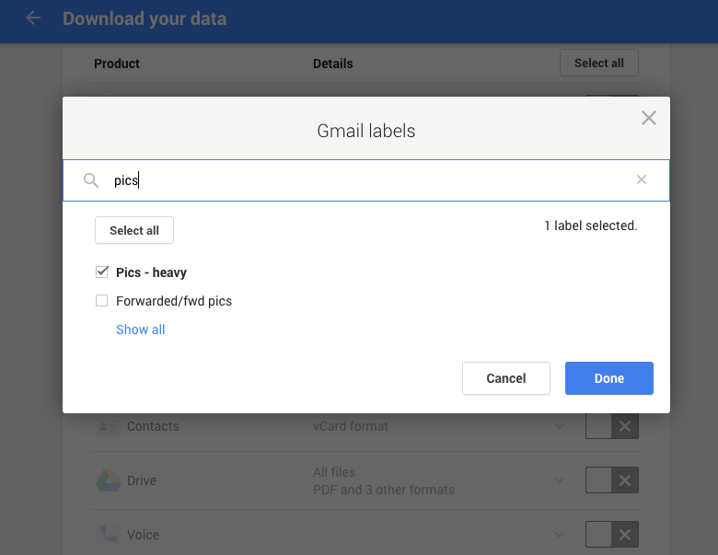This screenshot has height=555, width=718.
Task: Expand the Drive details chevron
Action: tap(560, 480)
